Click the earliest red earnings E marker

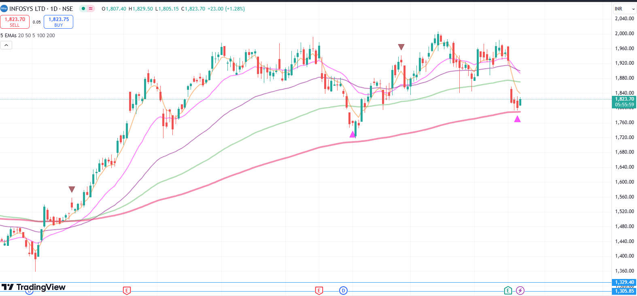pos(127,290)
